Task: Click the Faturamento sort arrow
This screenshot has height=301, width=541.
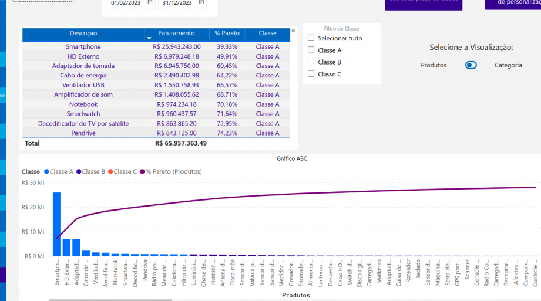Action: point(149,38)
